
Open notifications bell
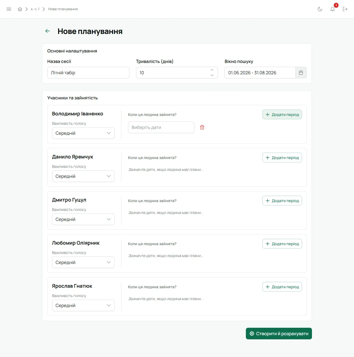tap(333, 9)
